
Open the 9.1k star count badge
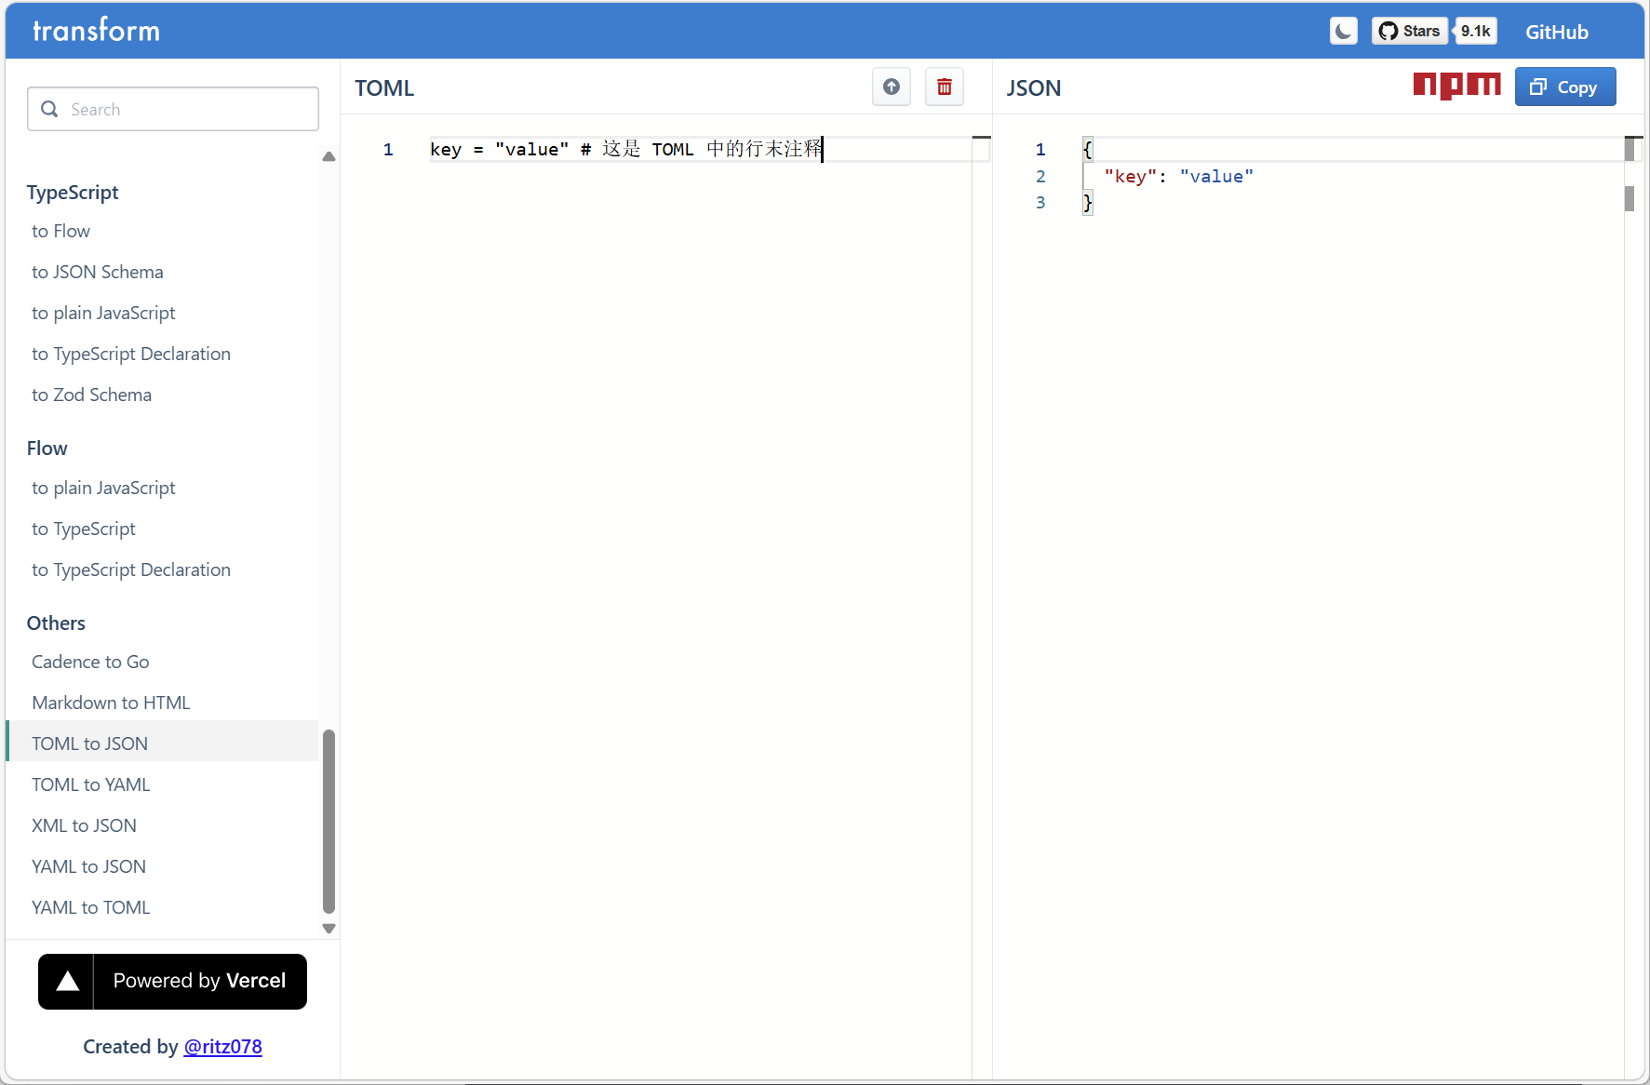pos(1475,32)
